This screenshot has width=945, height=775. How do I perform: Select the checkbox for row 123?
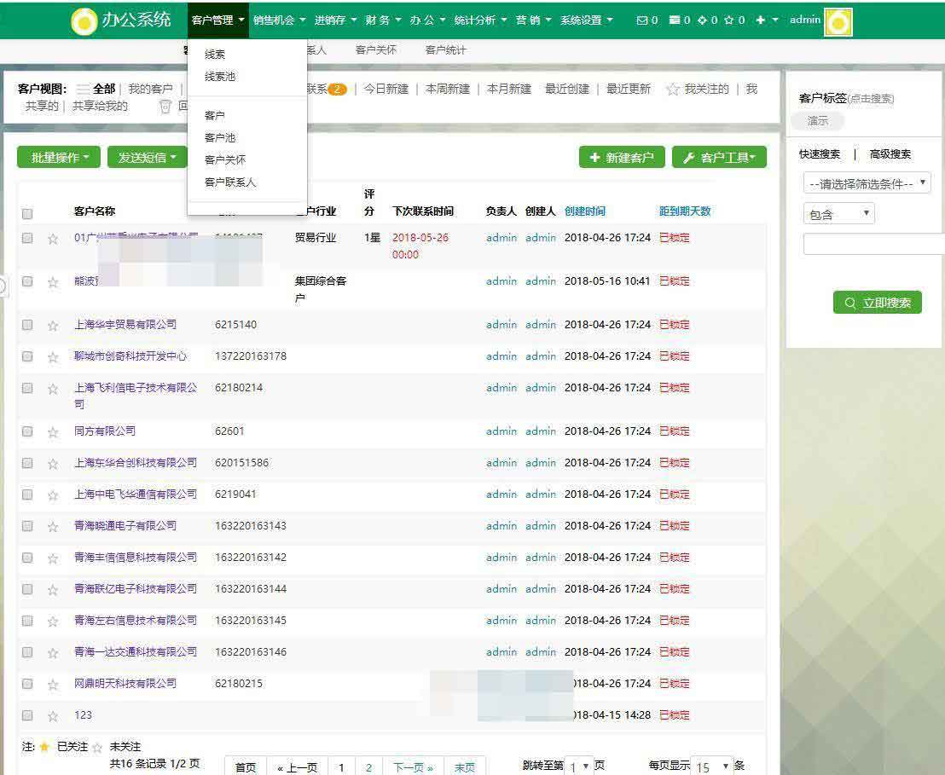click(x=27, y=715)
